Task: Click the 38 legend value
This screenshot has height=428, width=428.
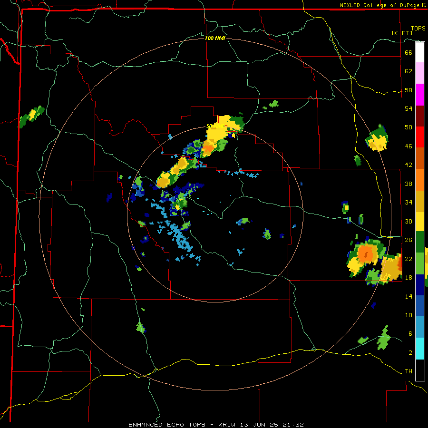Action: click(409, 184)
